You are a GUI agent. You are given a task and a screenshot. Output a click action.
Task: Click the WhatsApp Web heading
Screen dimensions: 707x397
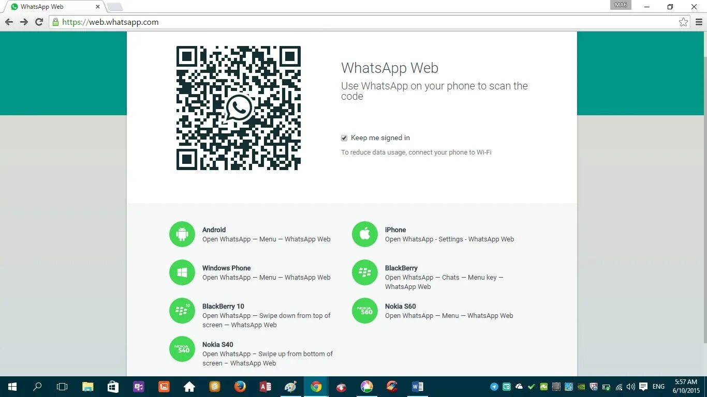pos(390,68)
